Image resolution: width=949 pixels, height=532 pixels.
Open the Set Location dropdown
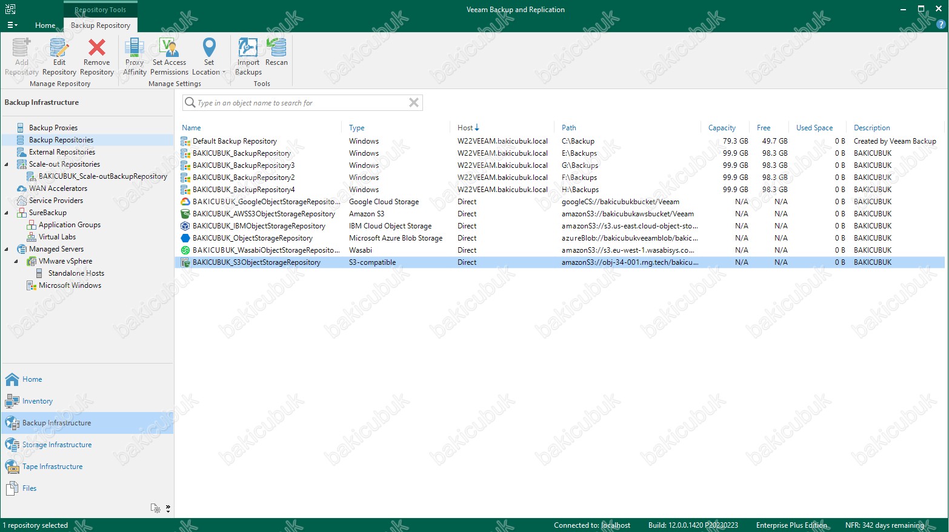208,56
